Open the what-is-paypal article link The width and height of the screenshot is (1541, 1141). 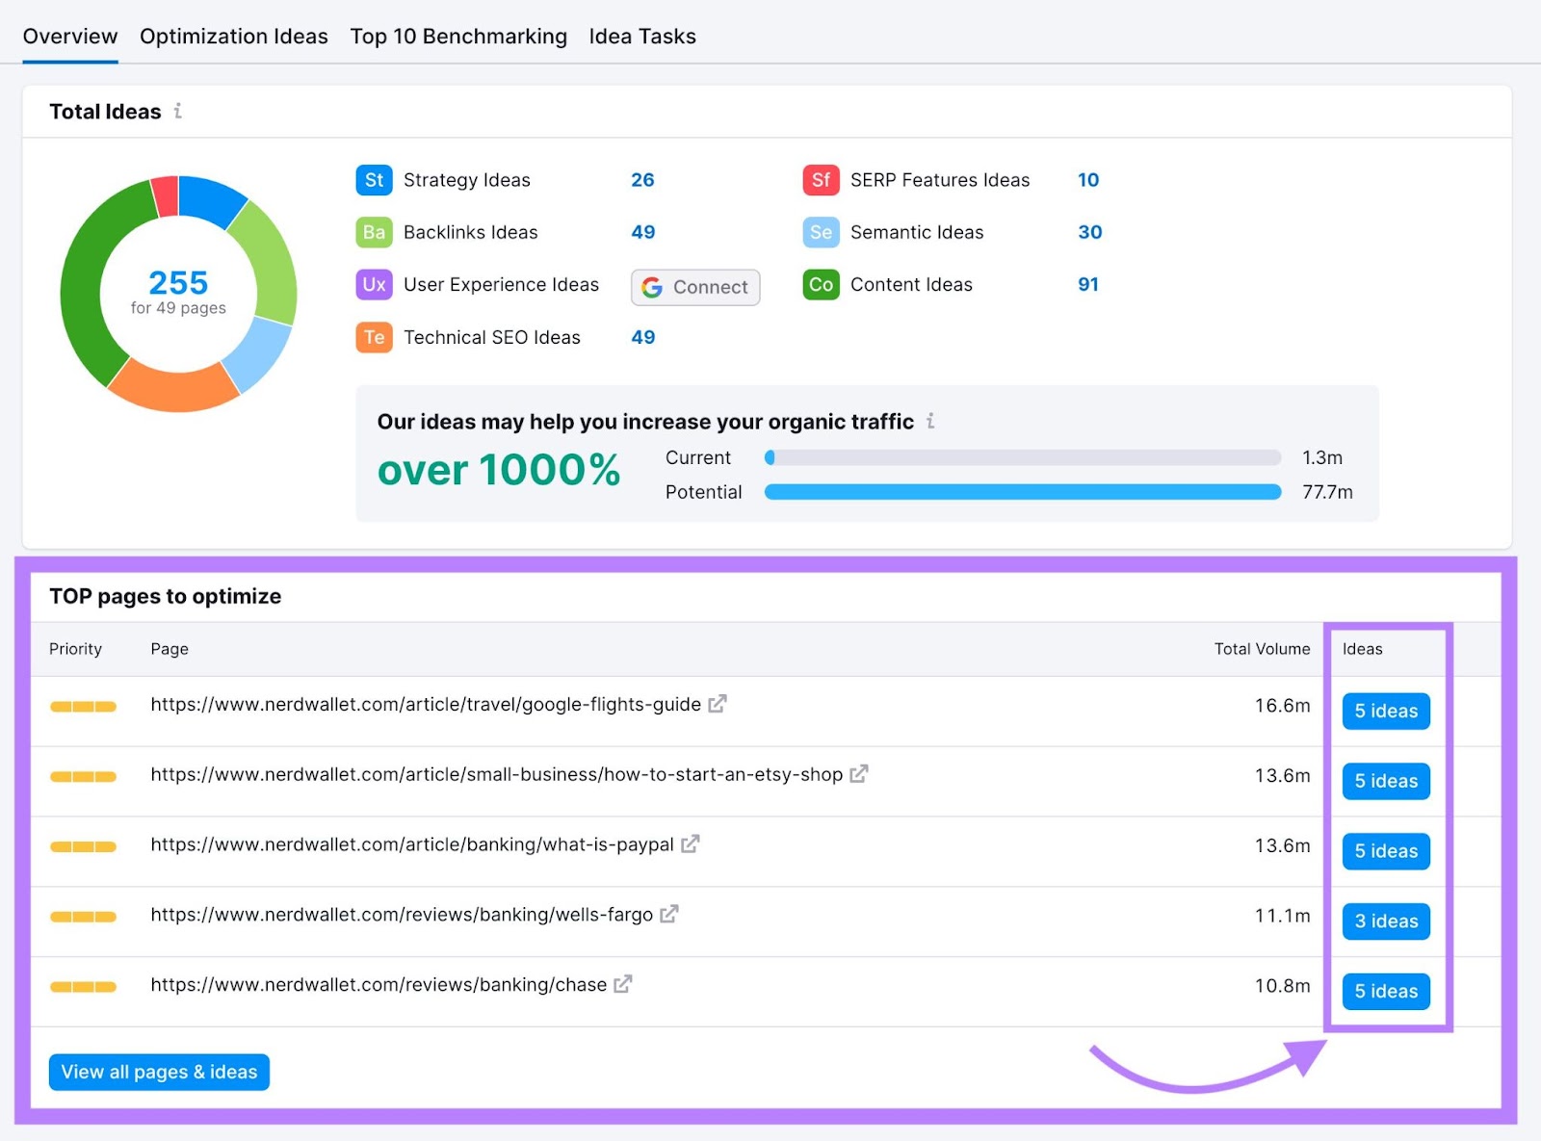pos(411,844)
